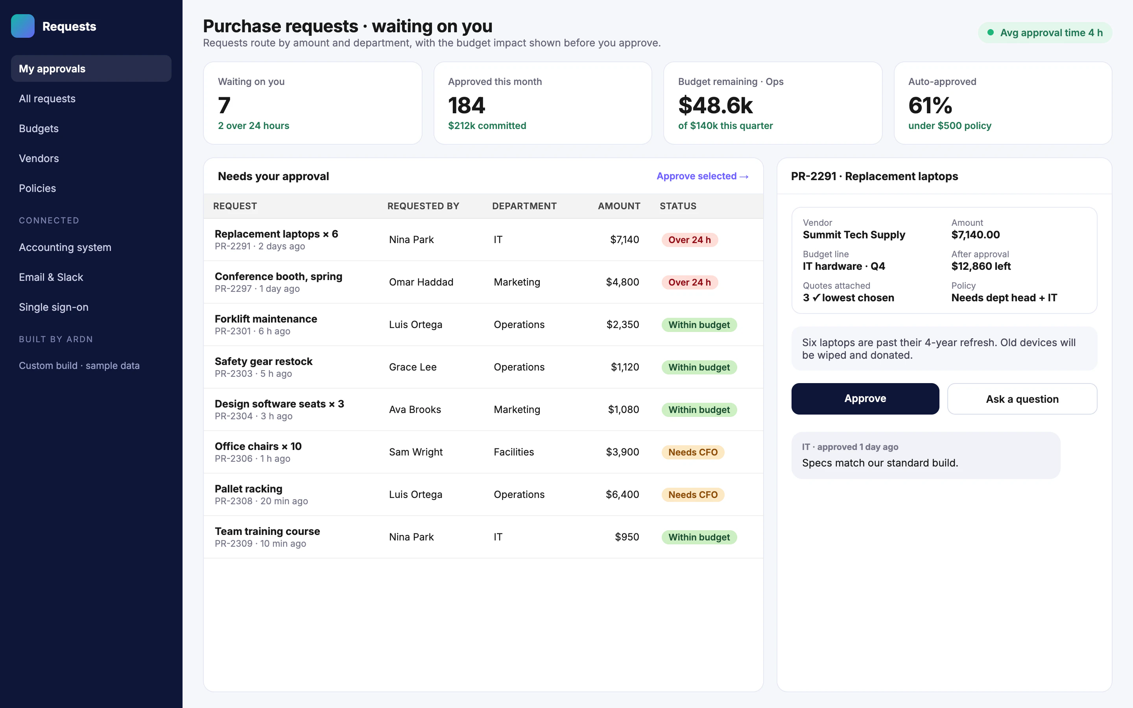Screen dimensions: 1133x708
Task: Click Needs CFO badge on Office chairs
Action: pos(693,452)
